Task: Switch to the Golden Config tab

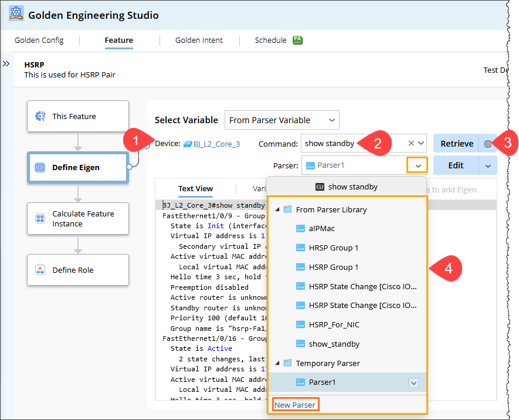Action: point(39,40)
